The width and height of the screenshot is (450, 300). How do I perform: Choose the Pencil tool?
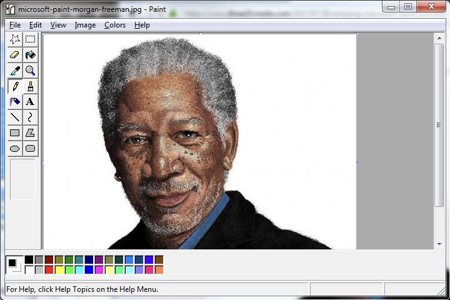coord(15,86)
